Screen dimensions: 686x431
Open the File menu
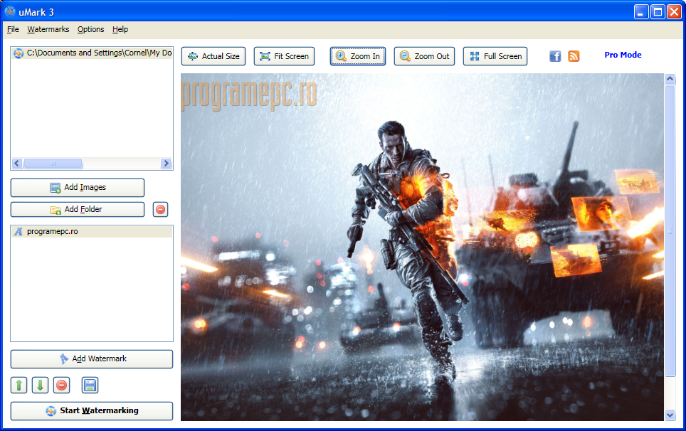pos(13,29)
